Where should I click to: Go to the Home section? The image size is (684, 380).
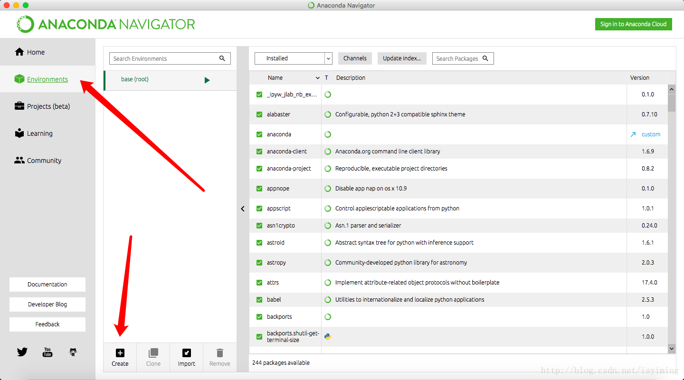click(47, 52)
